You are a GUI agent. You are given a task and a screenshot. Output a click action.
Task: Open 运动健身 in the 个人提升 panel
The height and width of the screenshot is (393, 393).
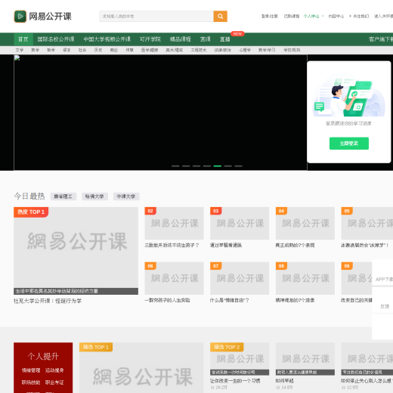click(x=54, y=370)
